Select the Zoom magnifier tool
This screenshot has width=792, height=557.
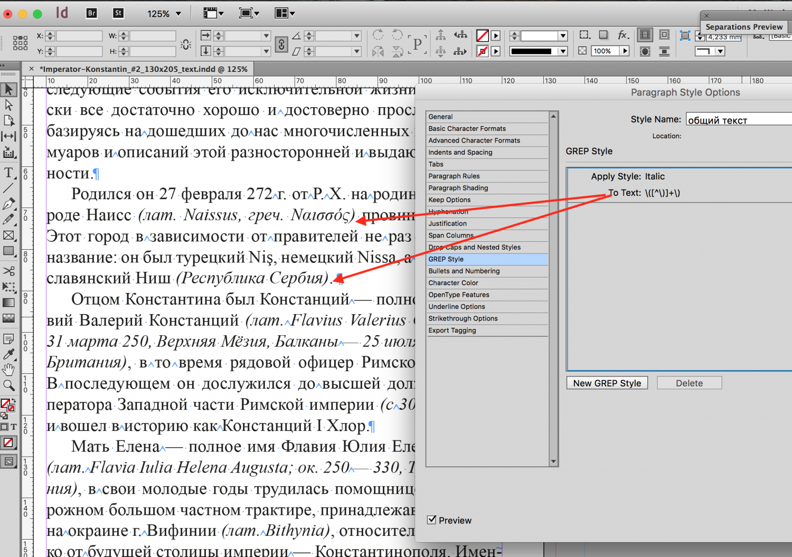coord(8,385)
